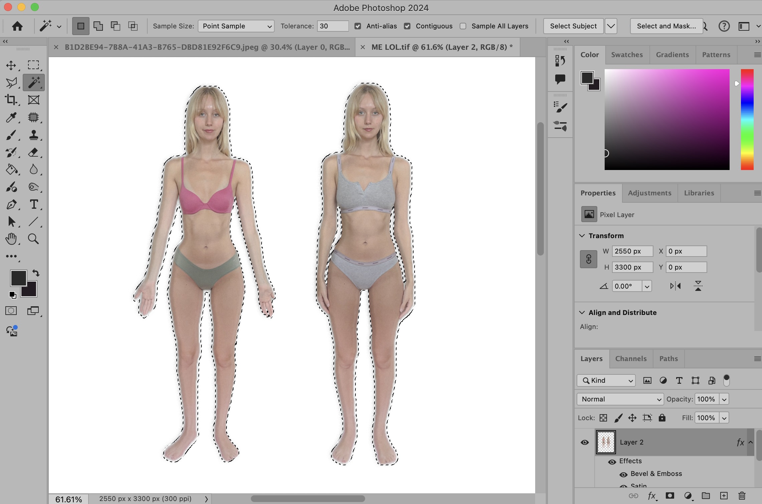Viewport: 762px width, 504px height.
Task: Click the Select Subject button
Action: tap(573, 26)
